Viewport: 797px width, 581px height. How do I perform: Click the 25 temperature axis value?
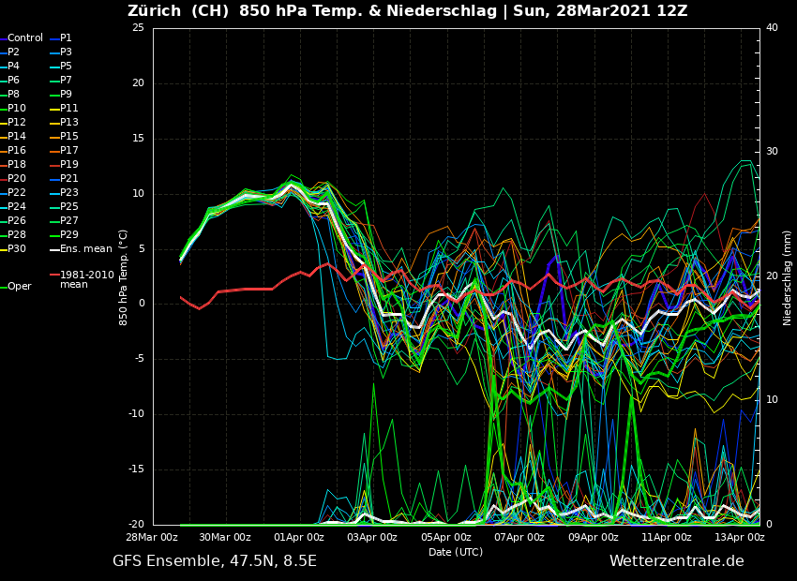pos(138,28)
